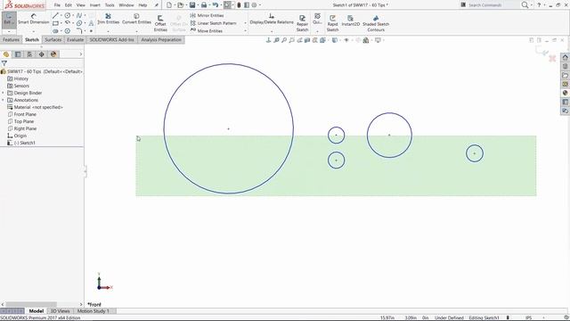Open ConfigurationManager tab
The width and height of the screenshot is (570, 321).
29,54
